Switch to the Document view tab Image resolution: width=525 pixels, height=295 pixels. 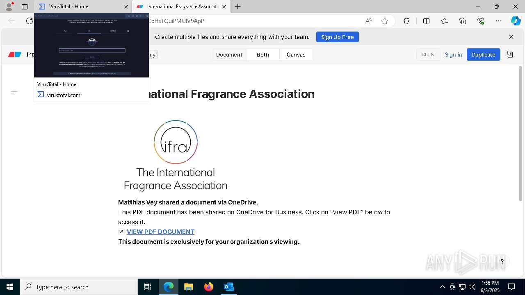pos(229,54)
